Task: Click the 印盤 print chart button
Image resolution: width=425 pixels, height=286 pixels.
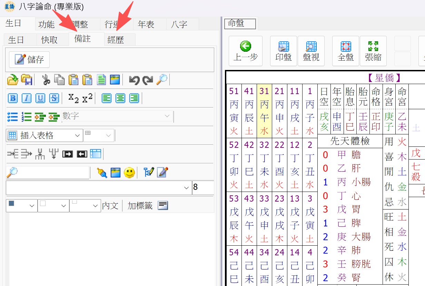Action: point(284,51)
